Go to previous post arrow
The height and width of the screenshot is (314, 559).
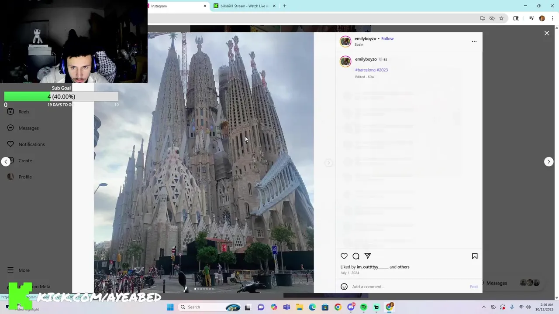tap(6, 162)
